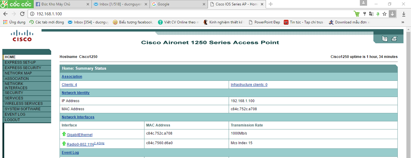The width and height of the screenshot is (411, 158).
Task: Select HOME in the Cisco side menu
Action: point(27,57)
